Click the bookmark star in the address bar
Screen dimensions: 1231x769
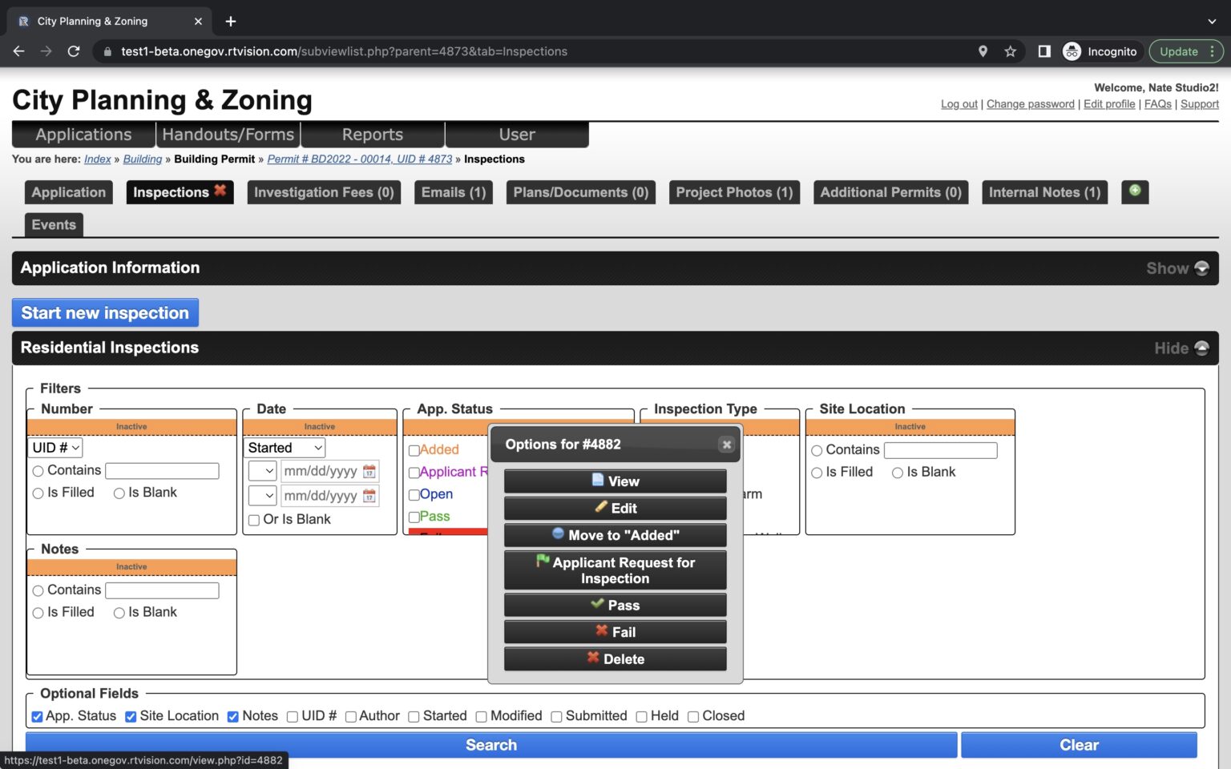tap(1010, 50)
